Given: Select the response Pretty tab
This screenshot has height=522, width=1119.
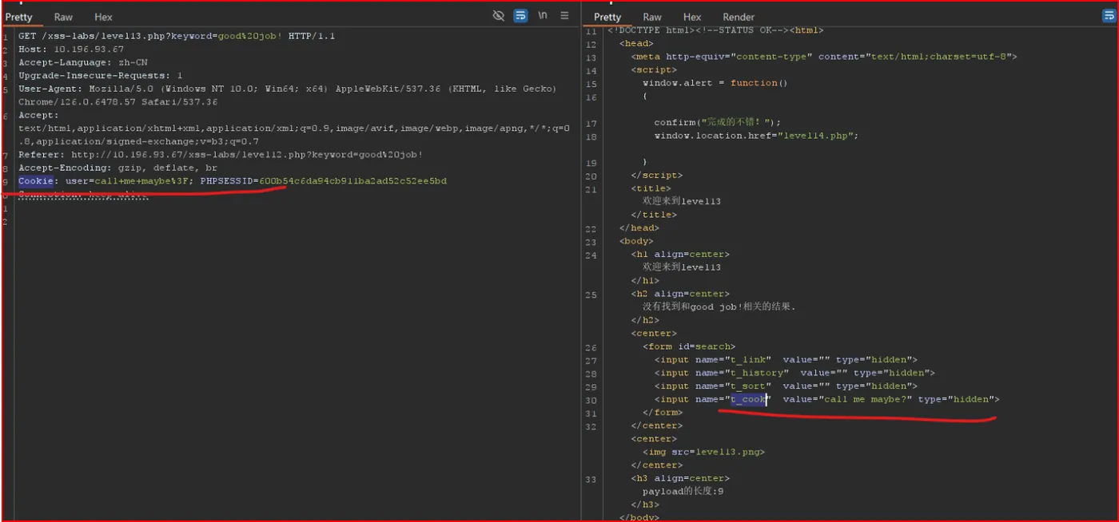Looking at the screenshot, I should [607, 17].
